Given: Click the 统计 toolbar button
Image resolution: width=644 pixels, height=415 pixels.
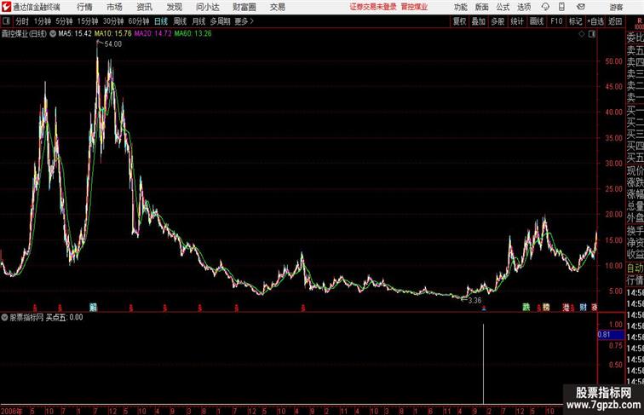Looking at the screenshot, I should (x=517, y=21).
